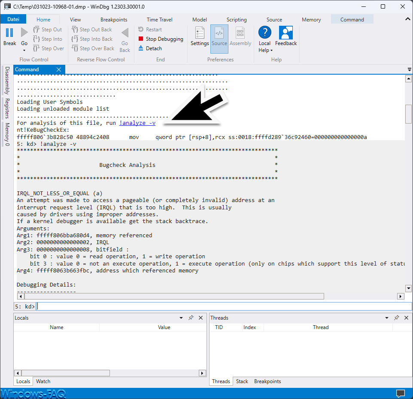
Task: Pin the Threads panel
Action: (397, 317)
